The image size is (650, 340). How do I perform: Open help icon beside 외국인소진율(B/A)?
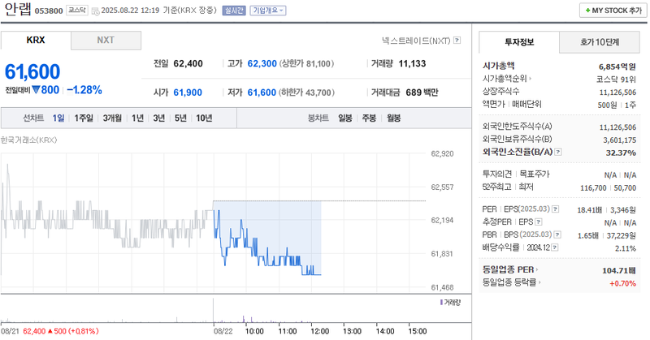558,152
